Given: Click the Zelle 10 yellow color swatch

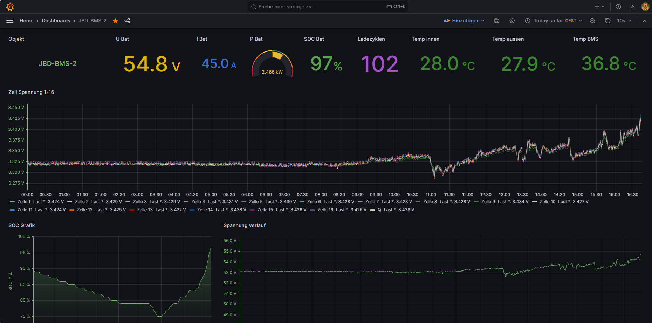Looking at the screenshot, I should (x=535, y=202).
